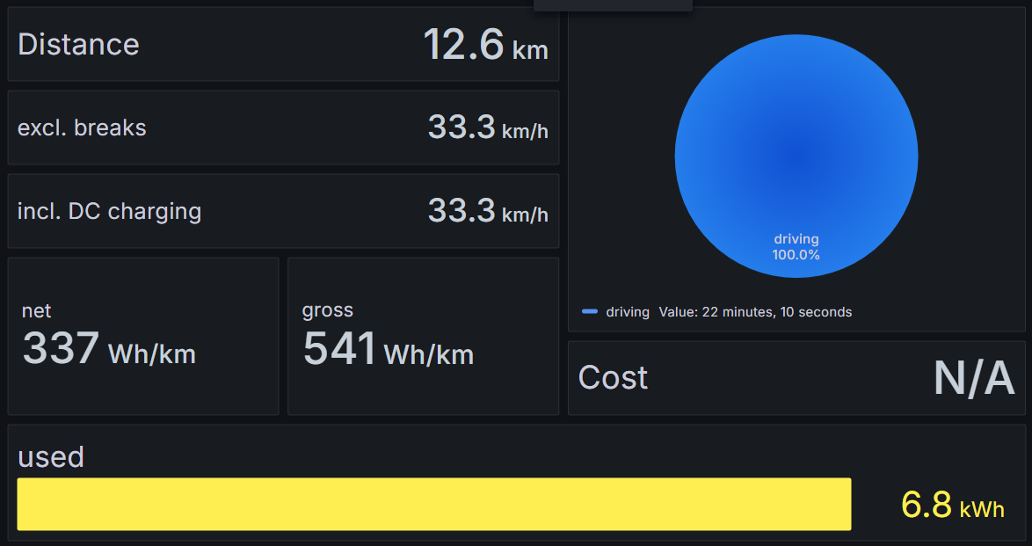Screen dimensions: 1032x546
Task: Click the Cost panel title
Action: pos(613,378)
